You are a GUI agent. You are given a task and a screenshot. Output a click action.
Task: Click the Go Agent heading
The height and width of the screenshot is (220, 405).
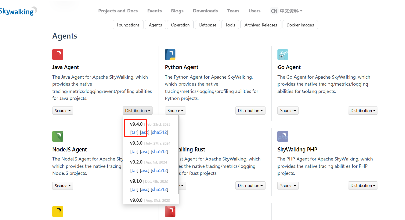[x=289, y=67]
